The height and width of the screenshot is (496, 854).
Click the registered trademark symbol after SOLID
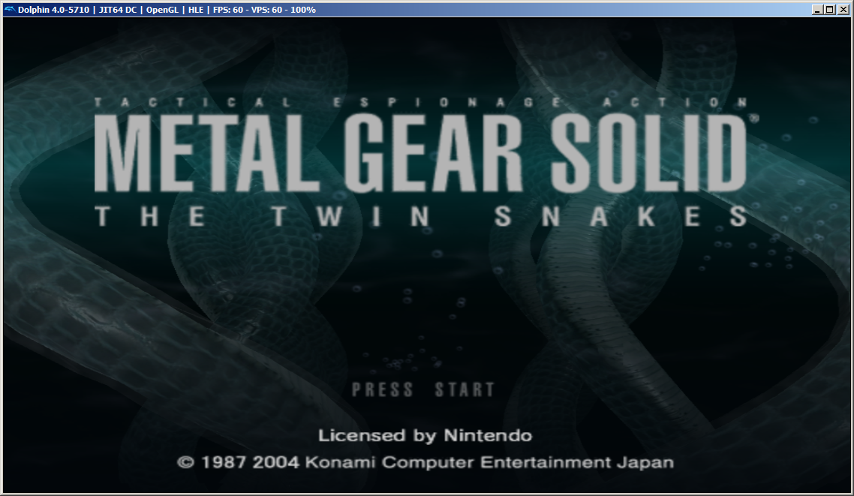point(753,118)
